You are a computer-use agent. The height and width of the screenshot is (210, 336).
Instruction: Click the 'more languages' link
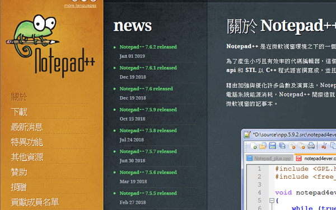click(80, 6)
